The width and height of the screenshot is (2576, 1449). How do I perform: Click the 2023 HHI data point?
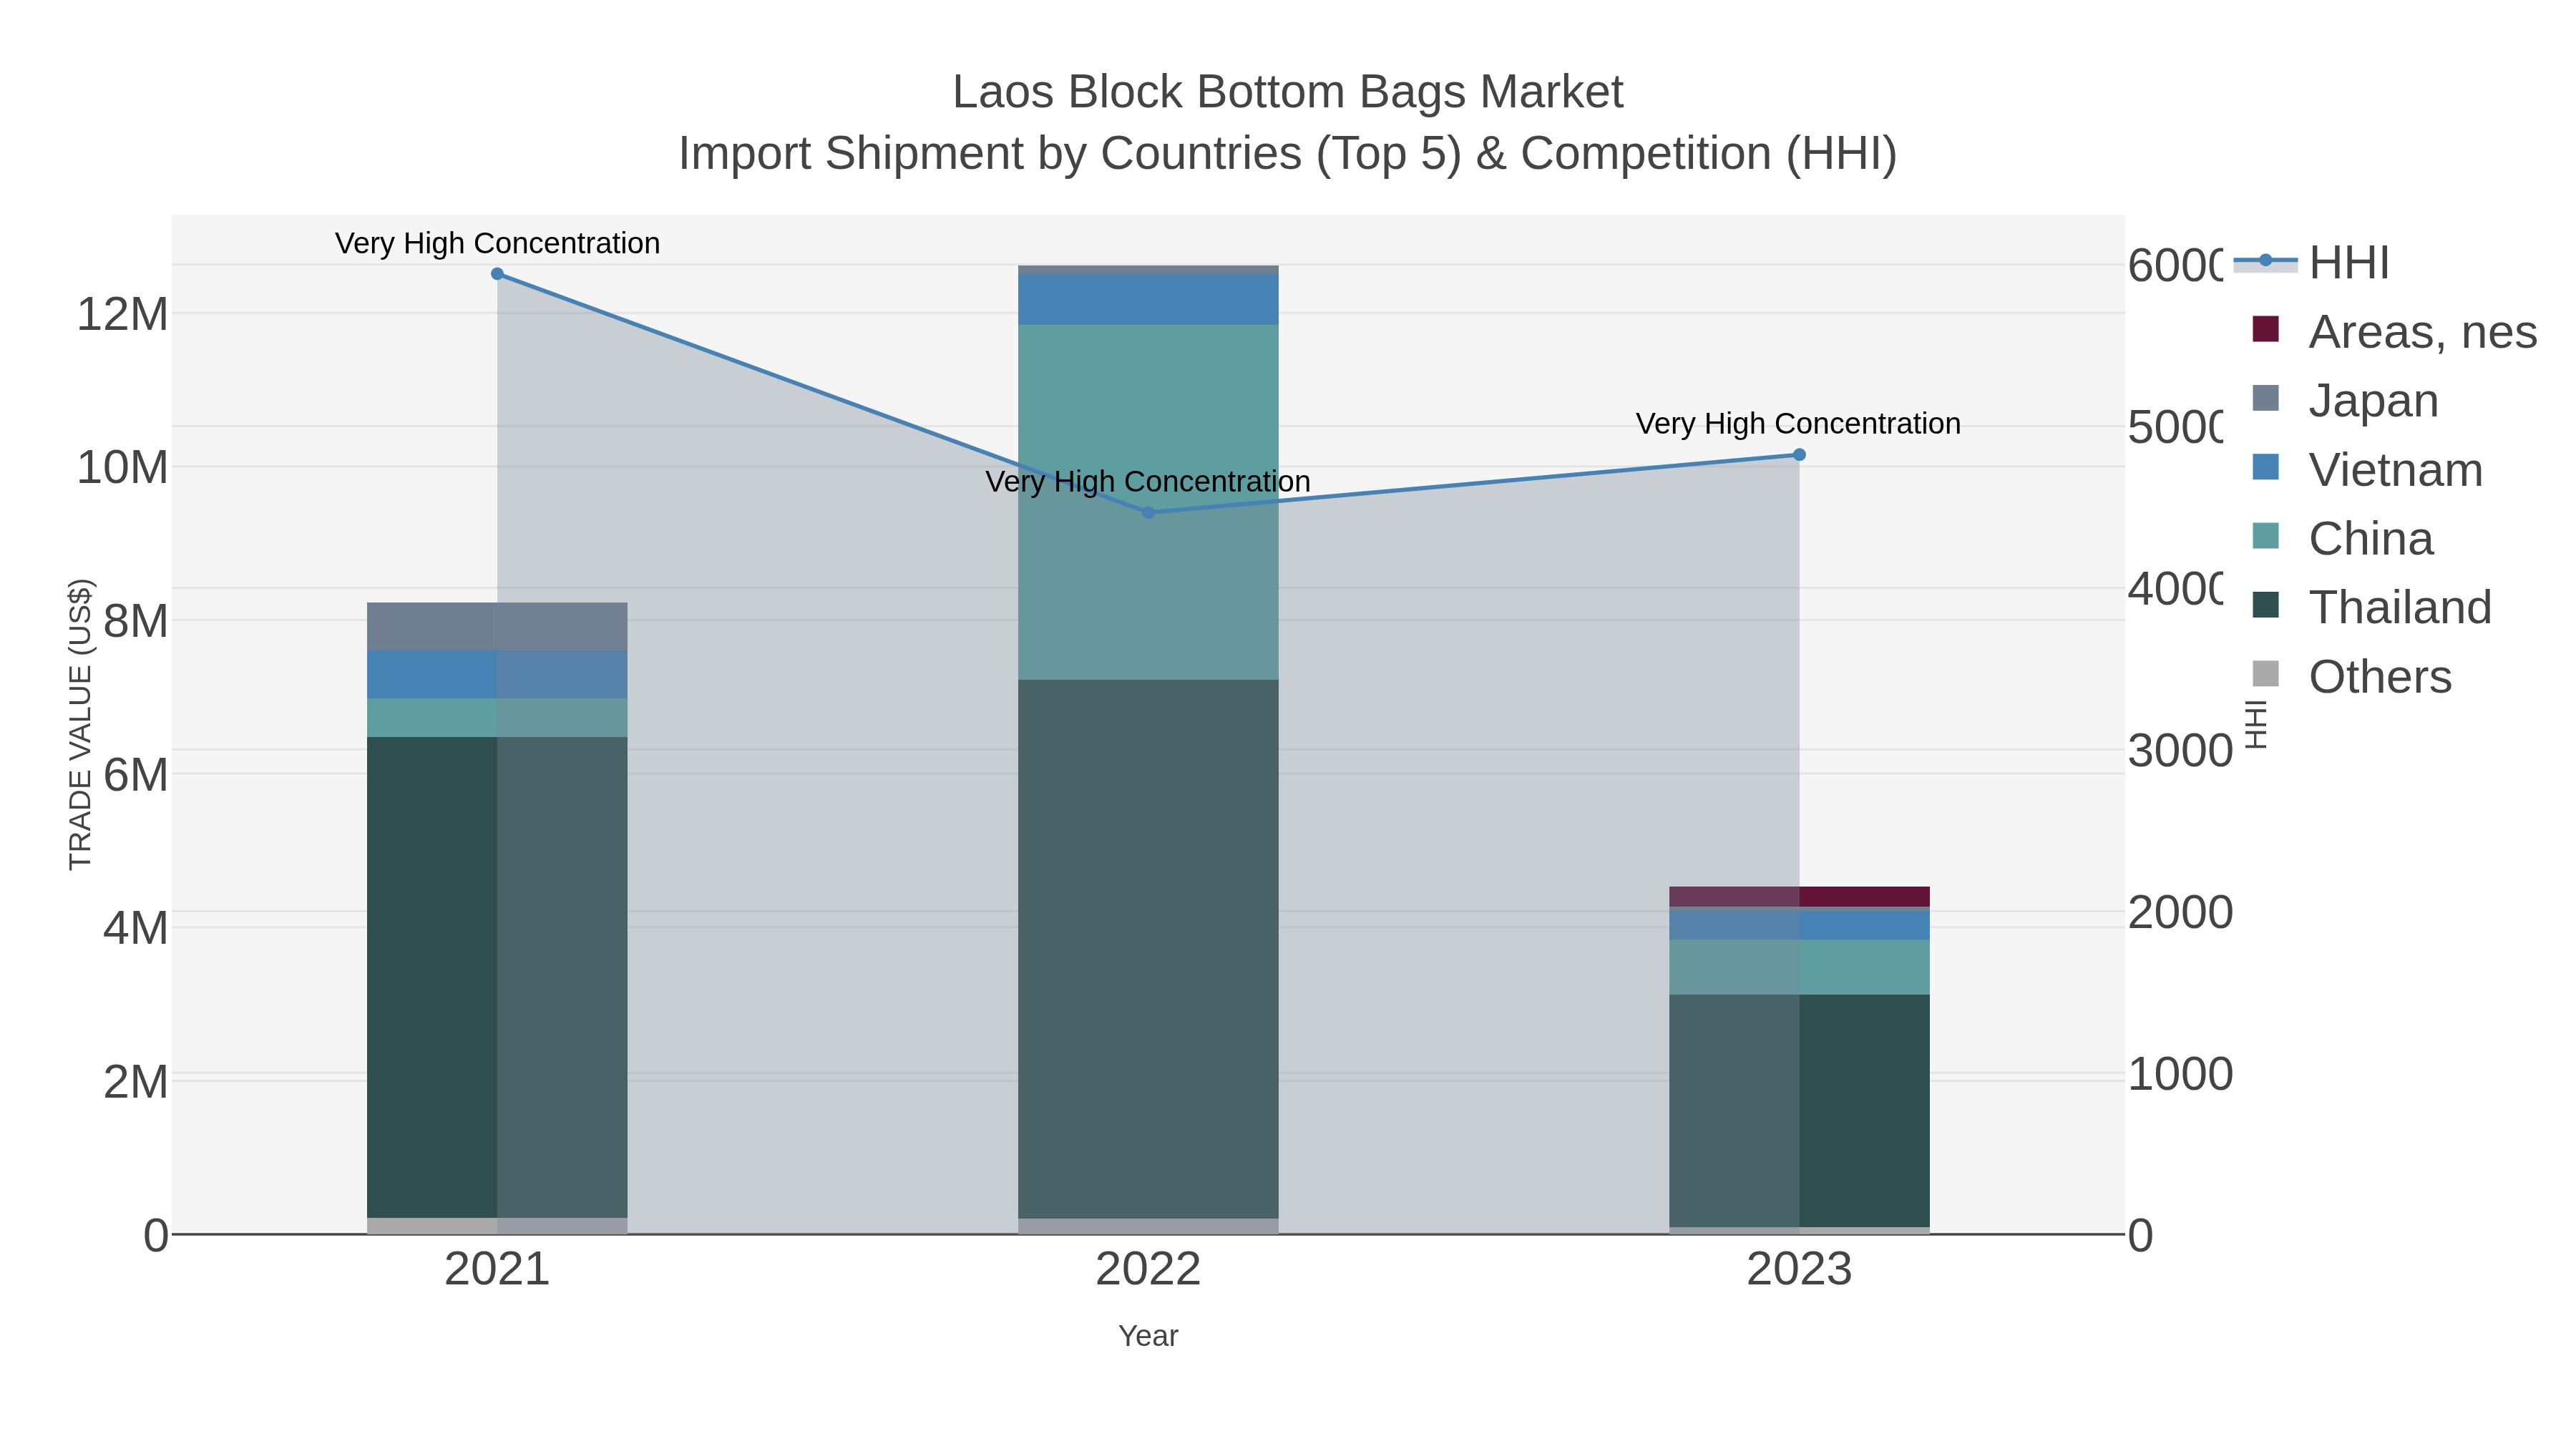tap(1799, 455)
